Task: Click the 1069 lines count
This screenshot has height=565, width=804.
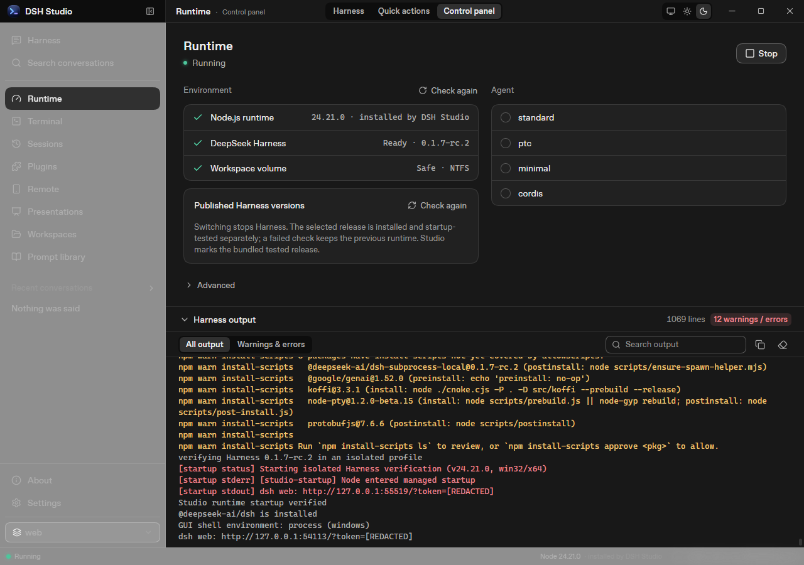Action: tap(686, 320)
